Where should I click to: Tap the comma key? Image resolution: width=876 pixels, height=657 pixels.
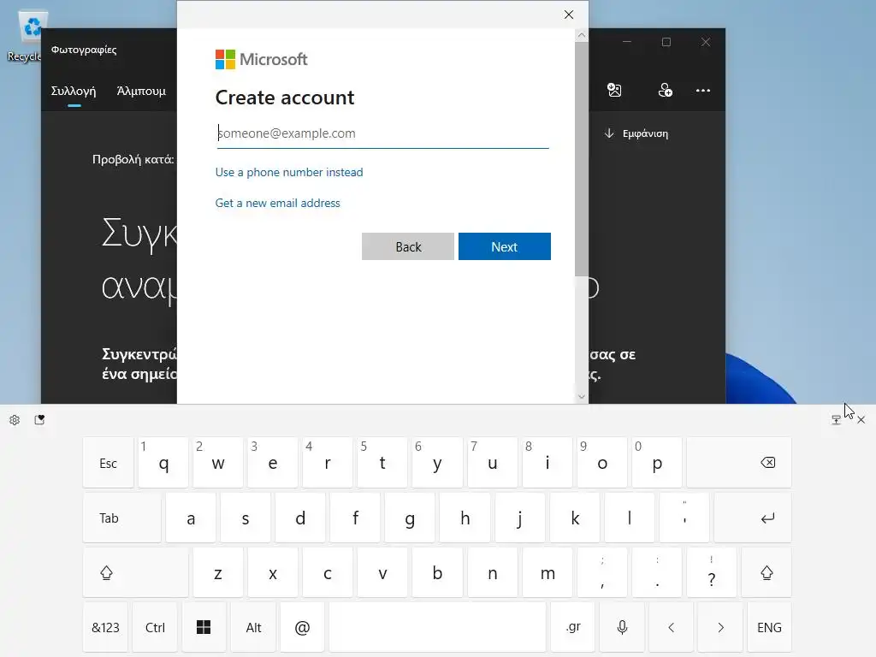click(602, 572)
